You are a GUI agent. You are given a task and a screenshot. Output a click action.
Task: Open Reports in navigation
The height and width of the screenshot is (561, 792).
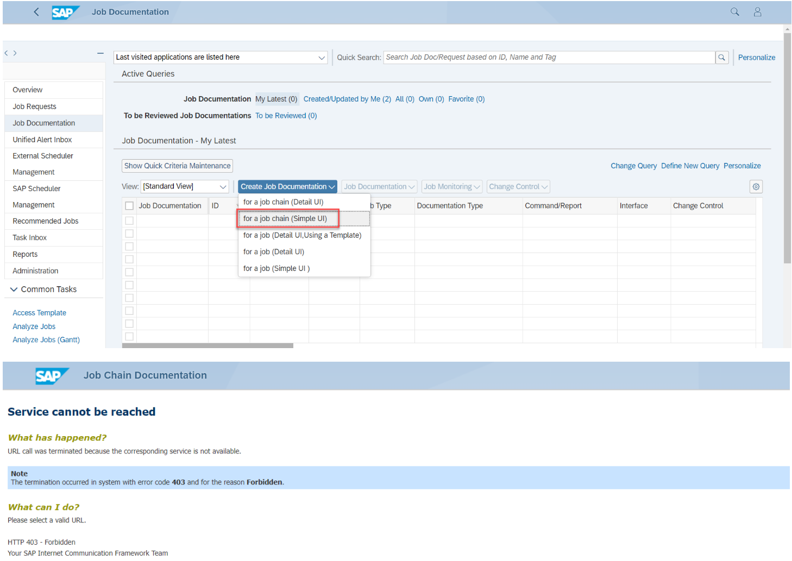point(54,254)
